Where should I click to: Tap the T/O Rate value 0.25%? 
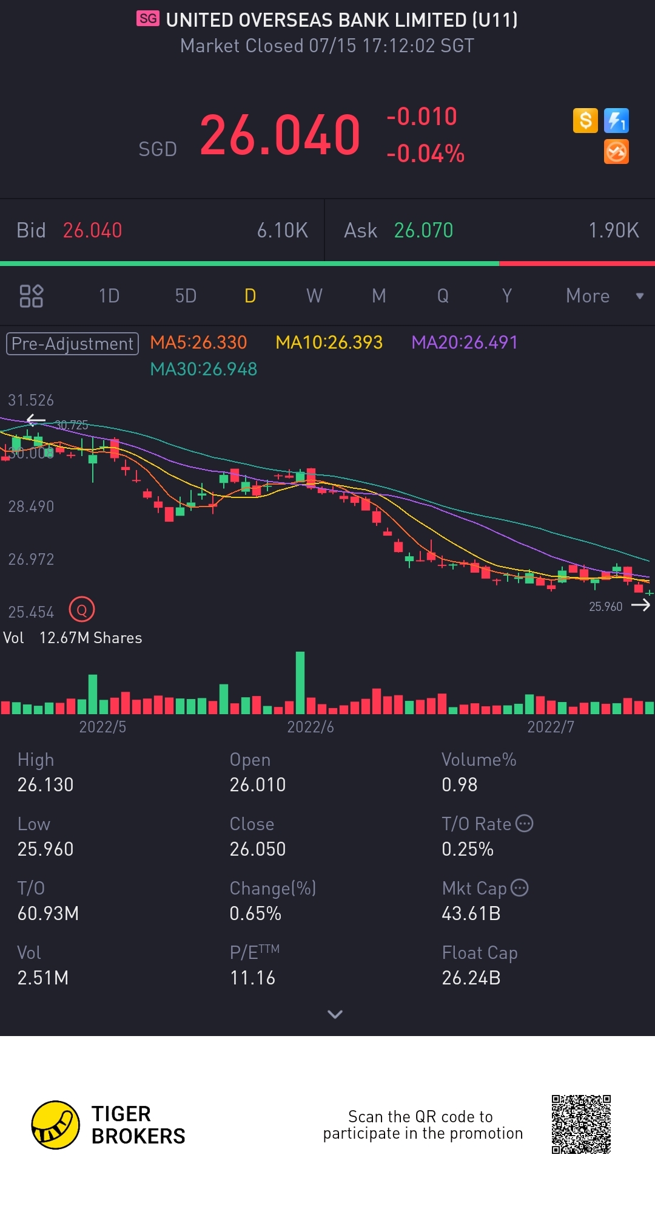[x=468, y=849]
